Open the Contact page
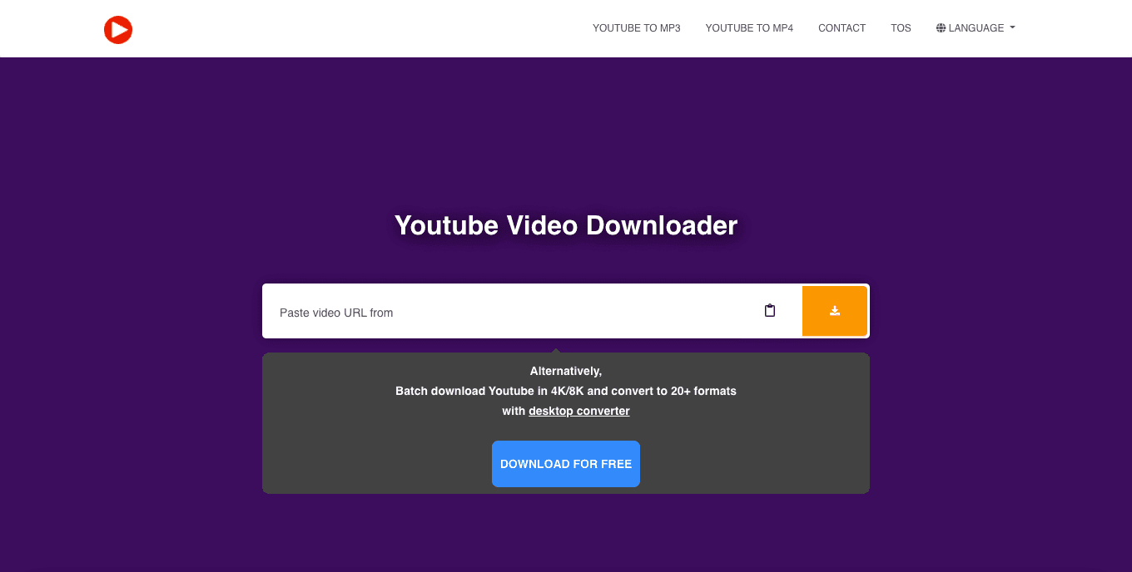This screenshot has height=572, width=1132. 842,28
